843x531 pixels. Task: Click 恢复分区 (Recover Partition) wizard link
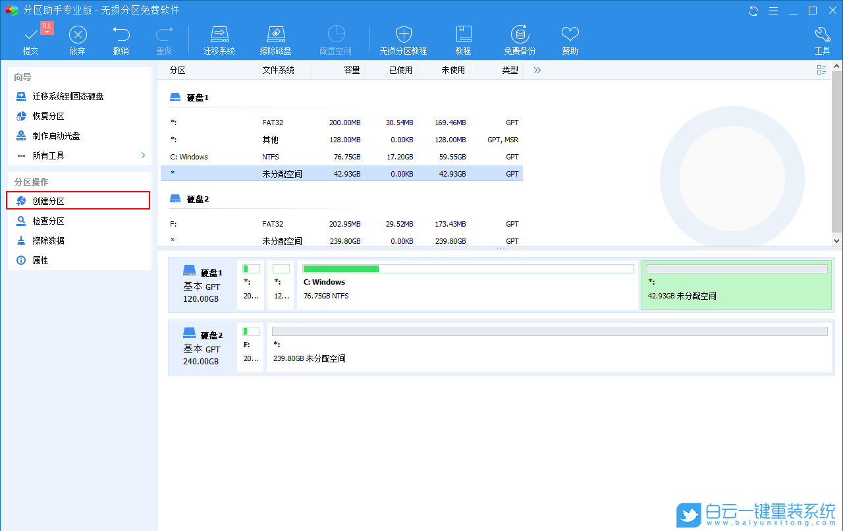tap(49, 116)
